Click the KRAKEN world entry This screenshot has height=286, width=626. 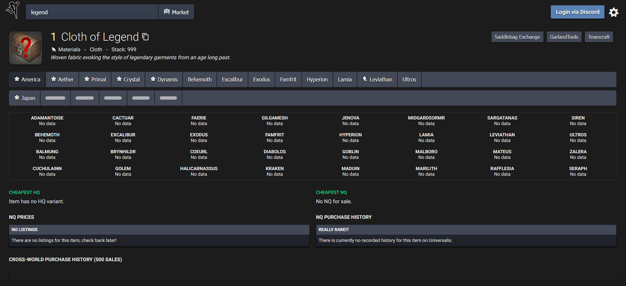pos(275,171)
